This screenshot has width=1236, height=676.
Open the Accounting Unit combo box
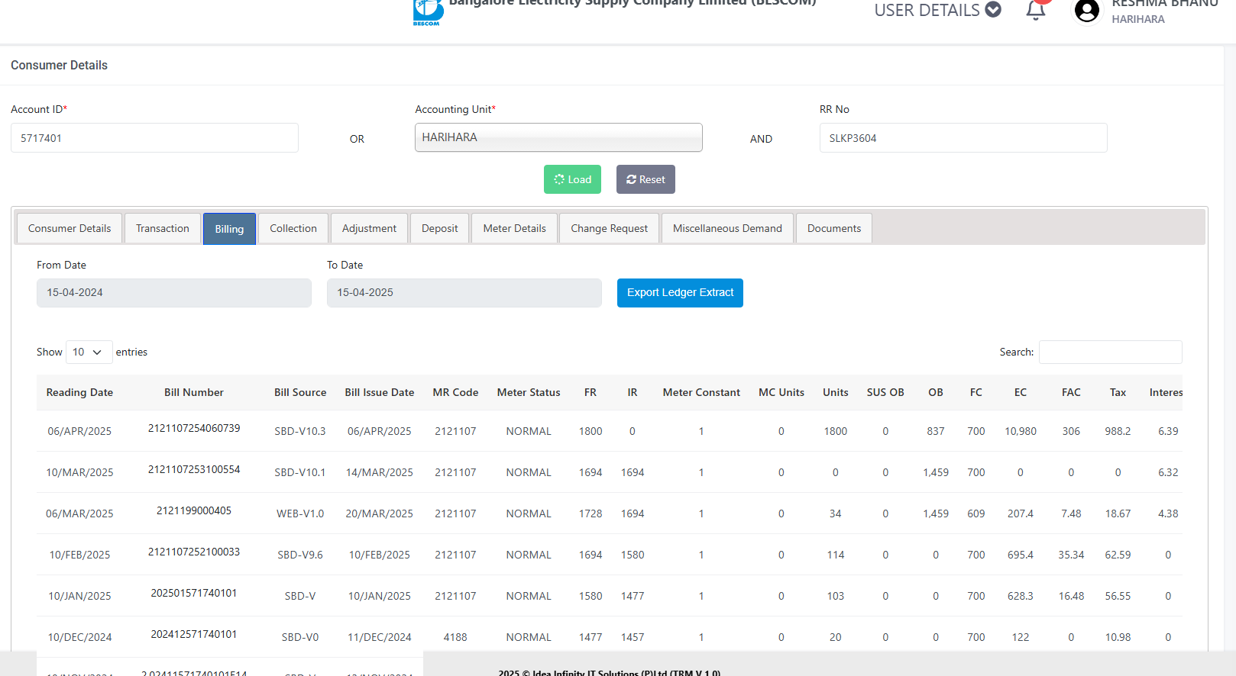click(558, 137)
